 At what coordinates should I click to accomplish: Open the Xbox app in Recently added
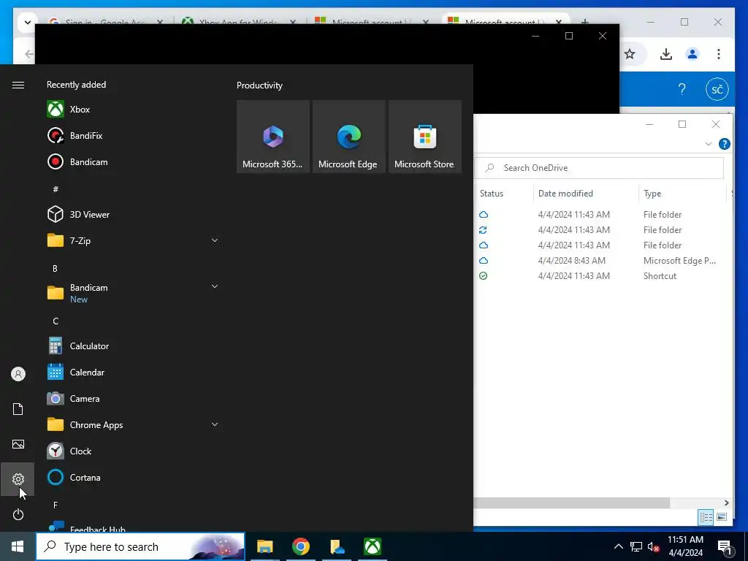click(x=133, y=110)
